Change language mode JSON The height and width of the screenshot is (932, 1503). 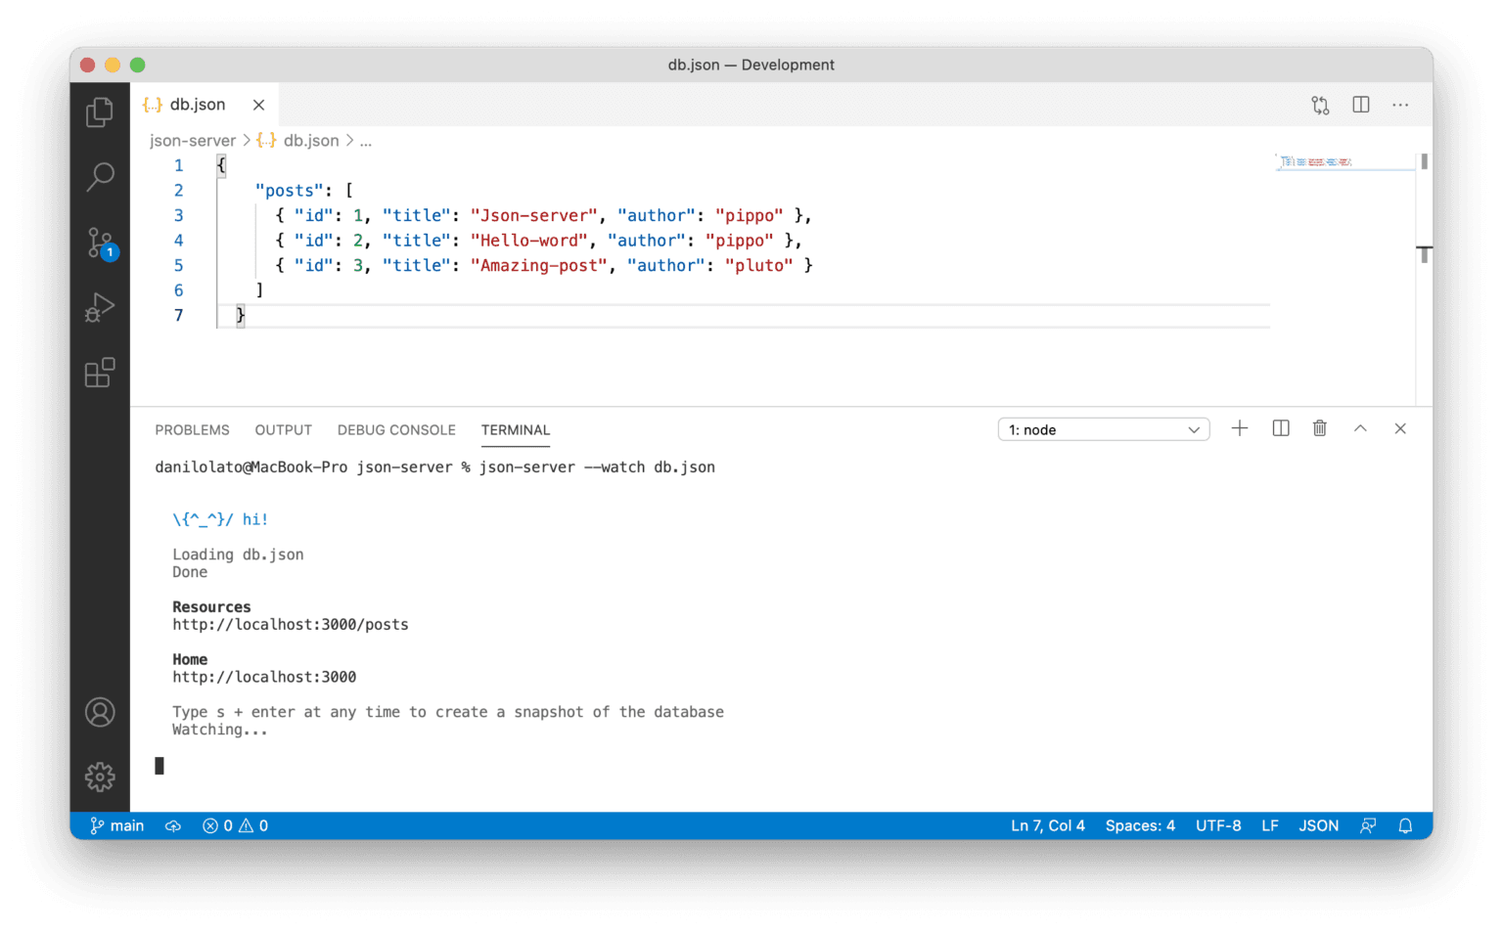tap(1318, 826)
